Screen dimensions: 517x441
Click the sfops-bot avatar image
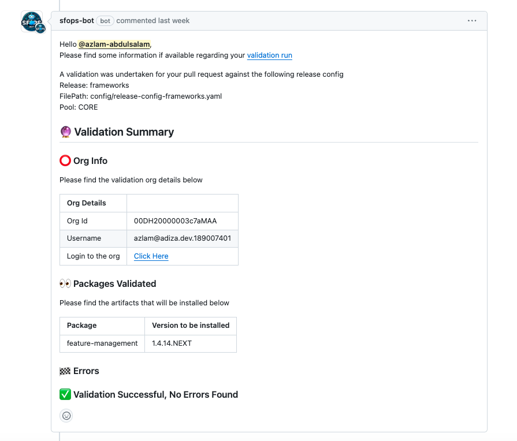32,21
